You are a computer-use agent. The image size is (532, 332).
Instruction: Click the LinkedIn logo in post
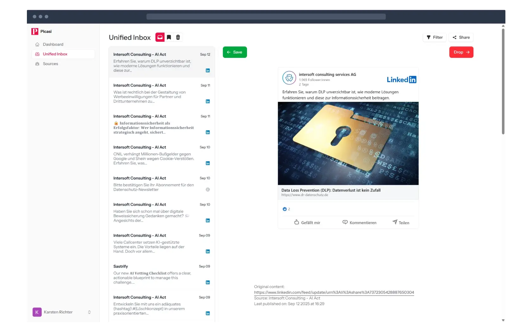tap(402, 80)
